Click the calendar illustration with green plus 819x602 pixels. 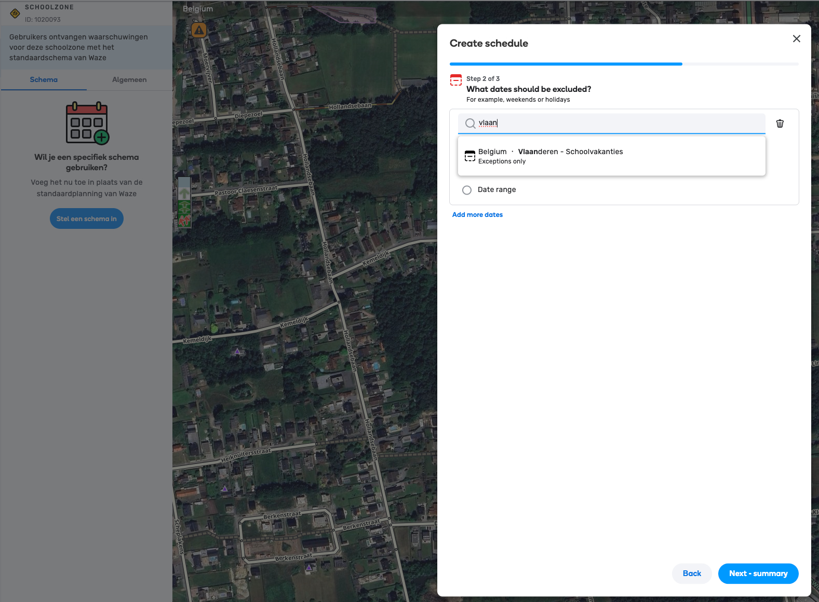[87, 123]
